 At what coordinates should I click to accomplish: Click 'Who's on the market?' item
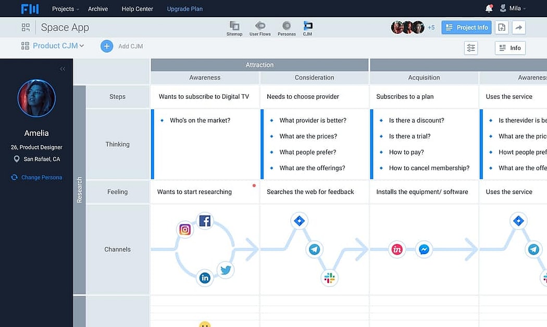[200, 120]
